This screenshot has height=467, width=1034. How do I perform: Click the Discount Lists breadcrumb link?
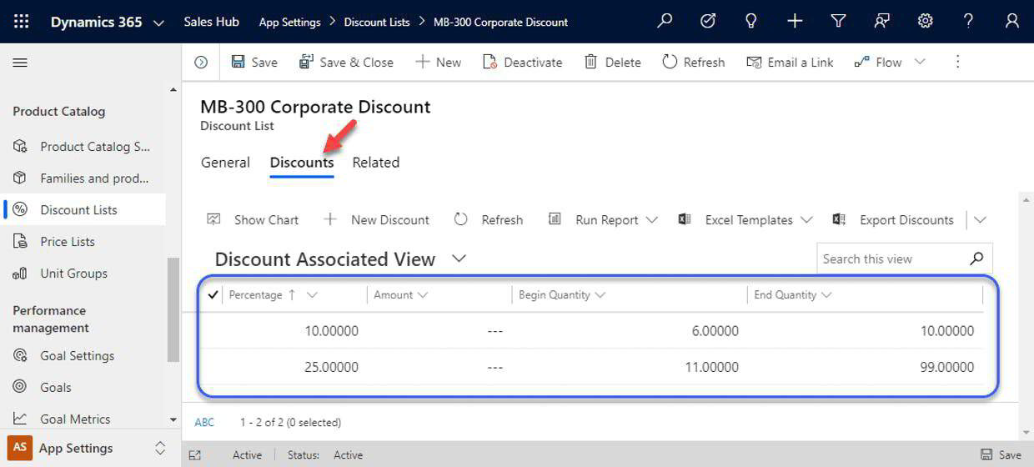point(377,23)
